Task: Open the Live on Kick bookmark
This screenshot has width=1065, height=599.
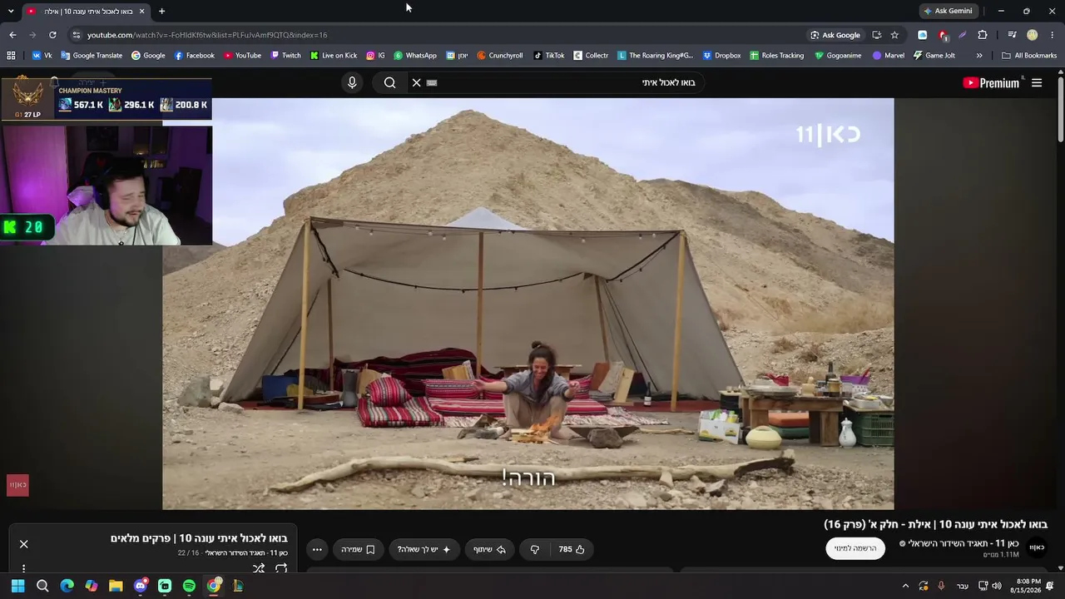Action: point(334,56)
